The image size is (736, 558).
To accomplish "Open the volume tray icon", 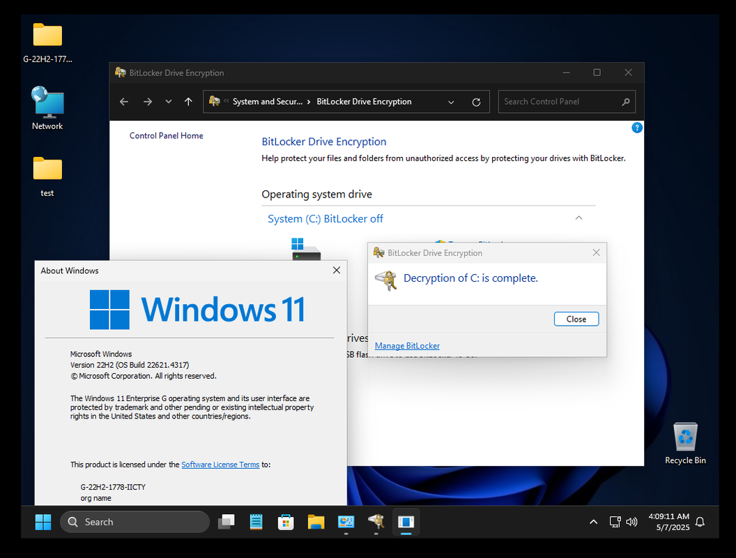I will 631,522.
